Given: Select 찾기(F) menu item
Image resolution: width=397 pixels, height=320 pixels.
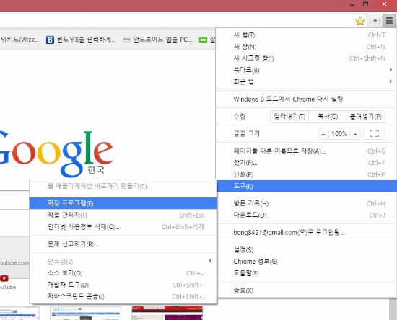Looking at the screenshot, I should tap(306, 163).
